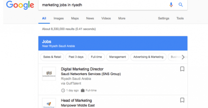Filter jobs by Management category
The image size is (208, 108).
point(118,57)
